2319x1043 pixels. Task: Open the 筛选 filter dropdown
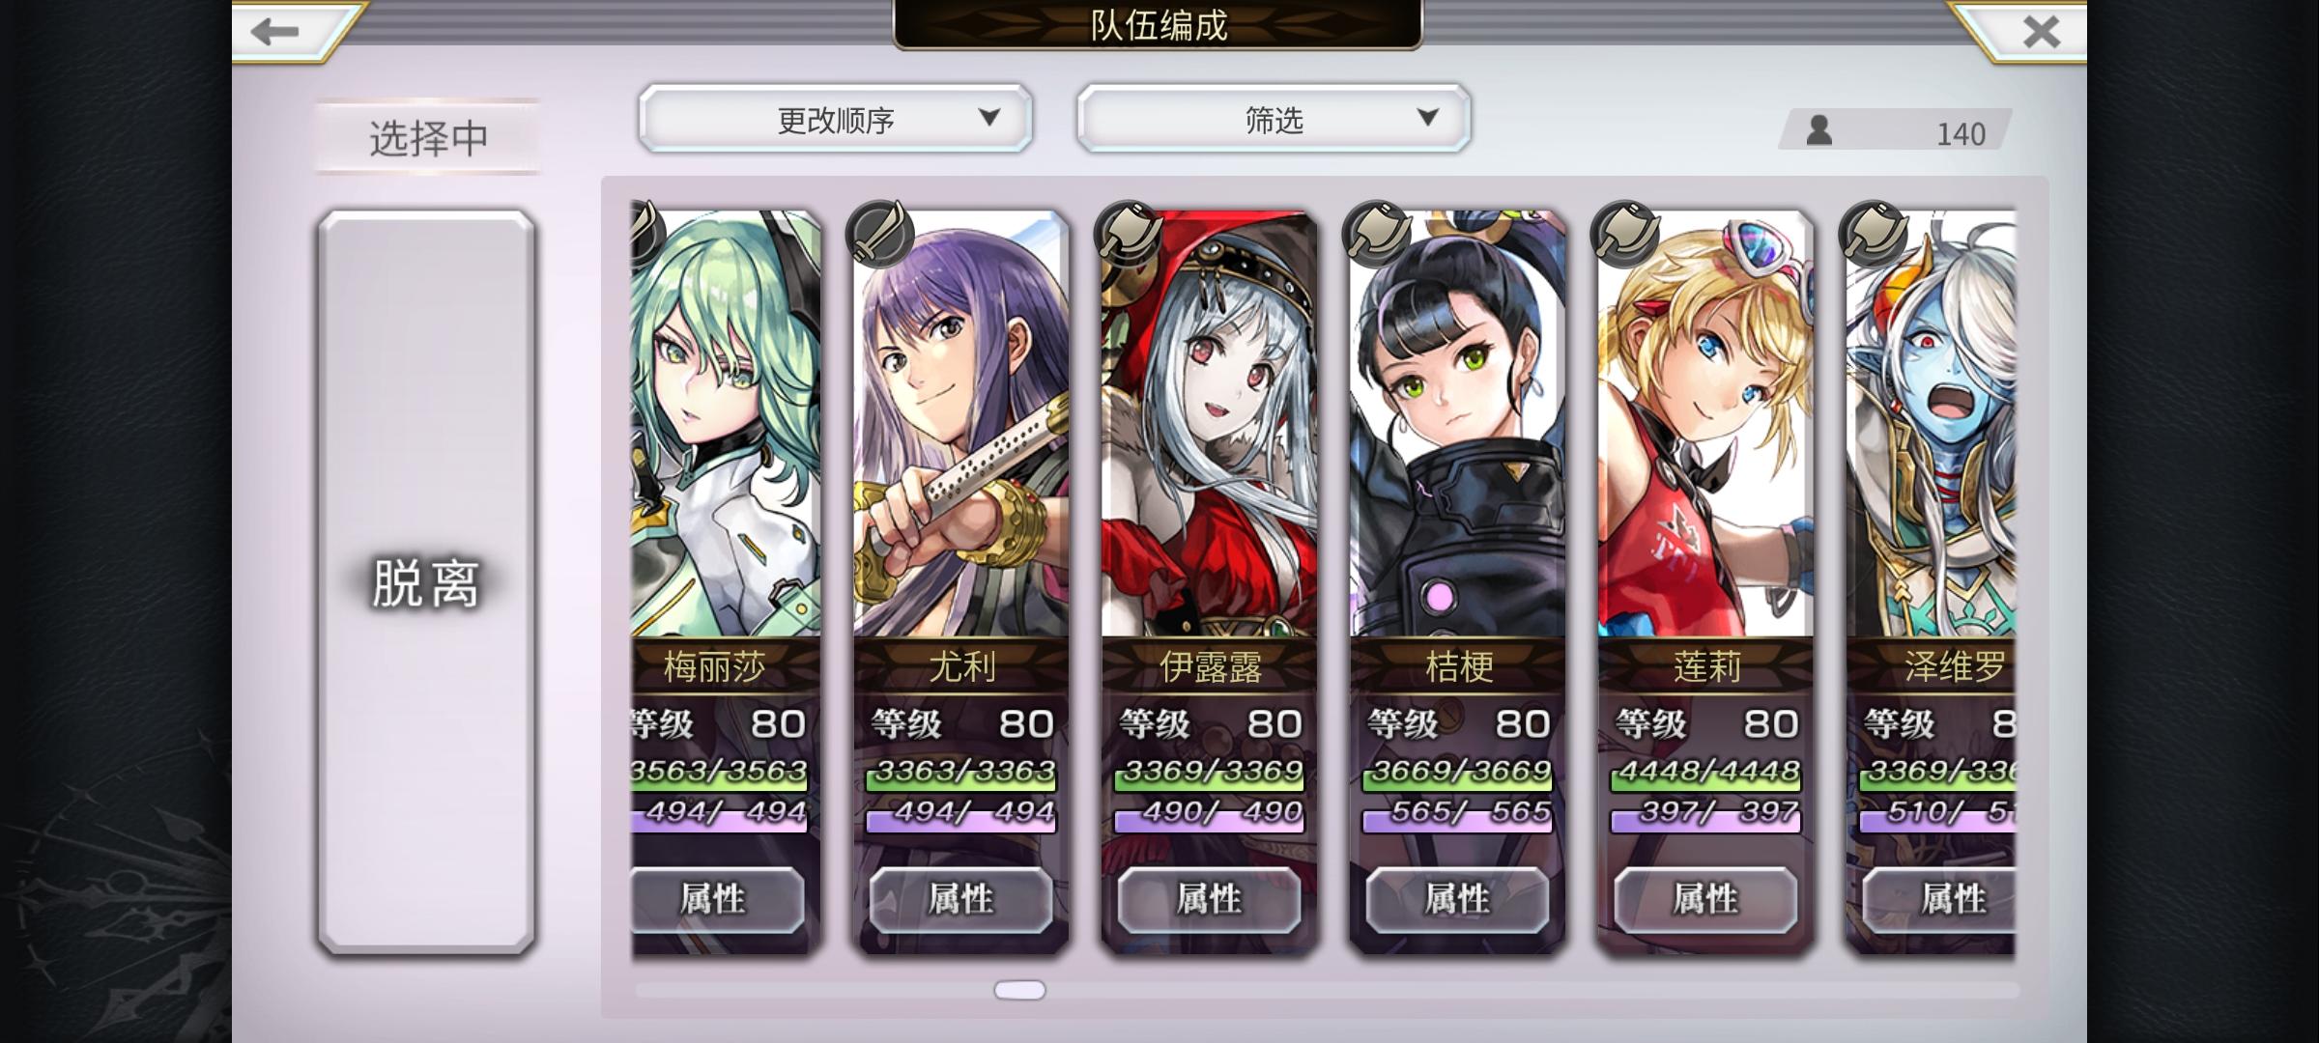click(x=1274, y=119)
